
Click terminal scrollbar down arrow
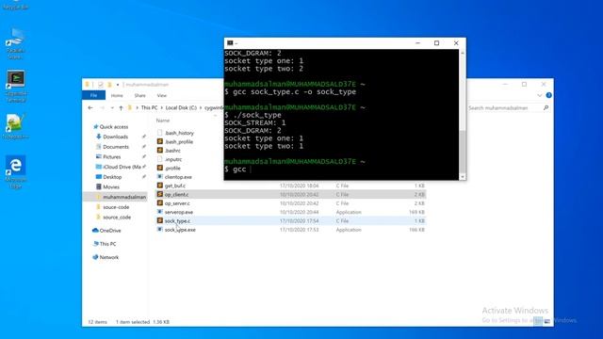pyautogui.click(x=463, y=177)
